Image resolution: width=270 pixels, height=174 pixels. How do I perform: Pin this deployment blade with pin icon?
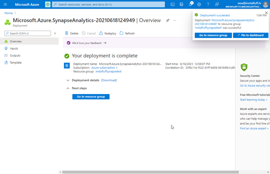click(x=167, y=20)
